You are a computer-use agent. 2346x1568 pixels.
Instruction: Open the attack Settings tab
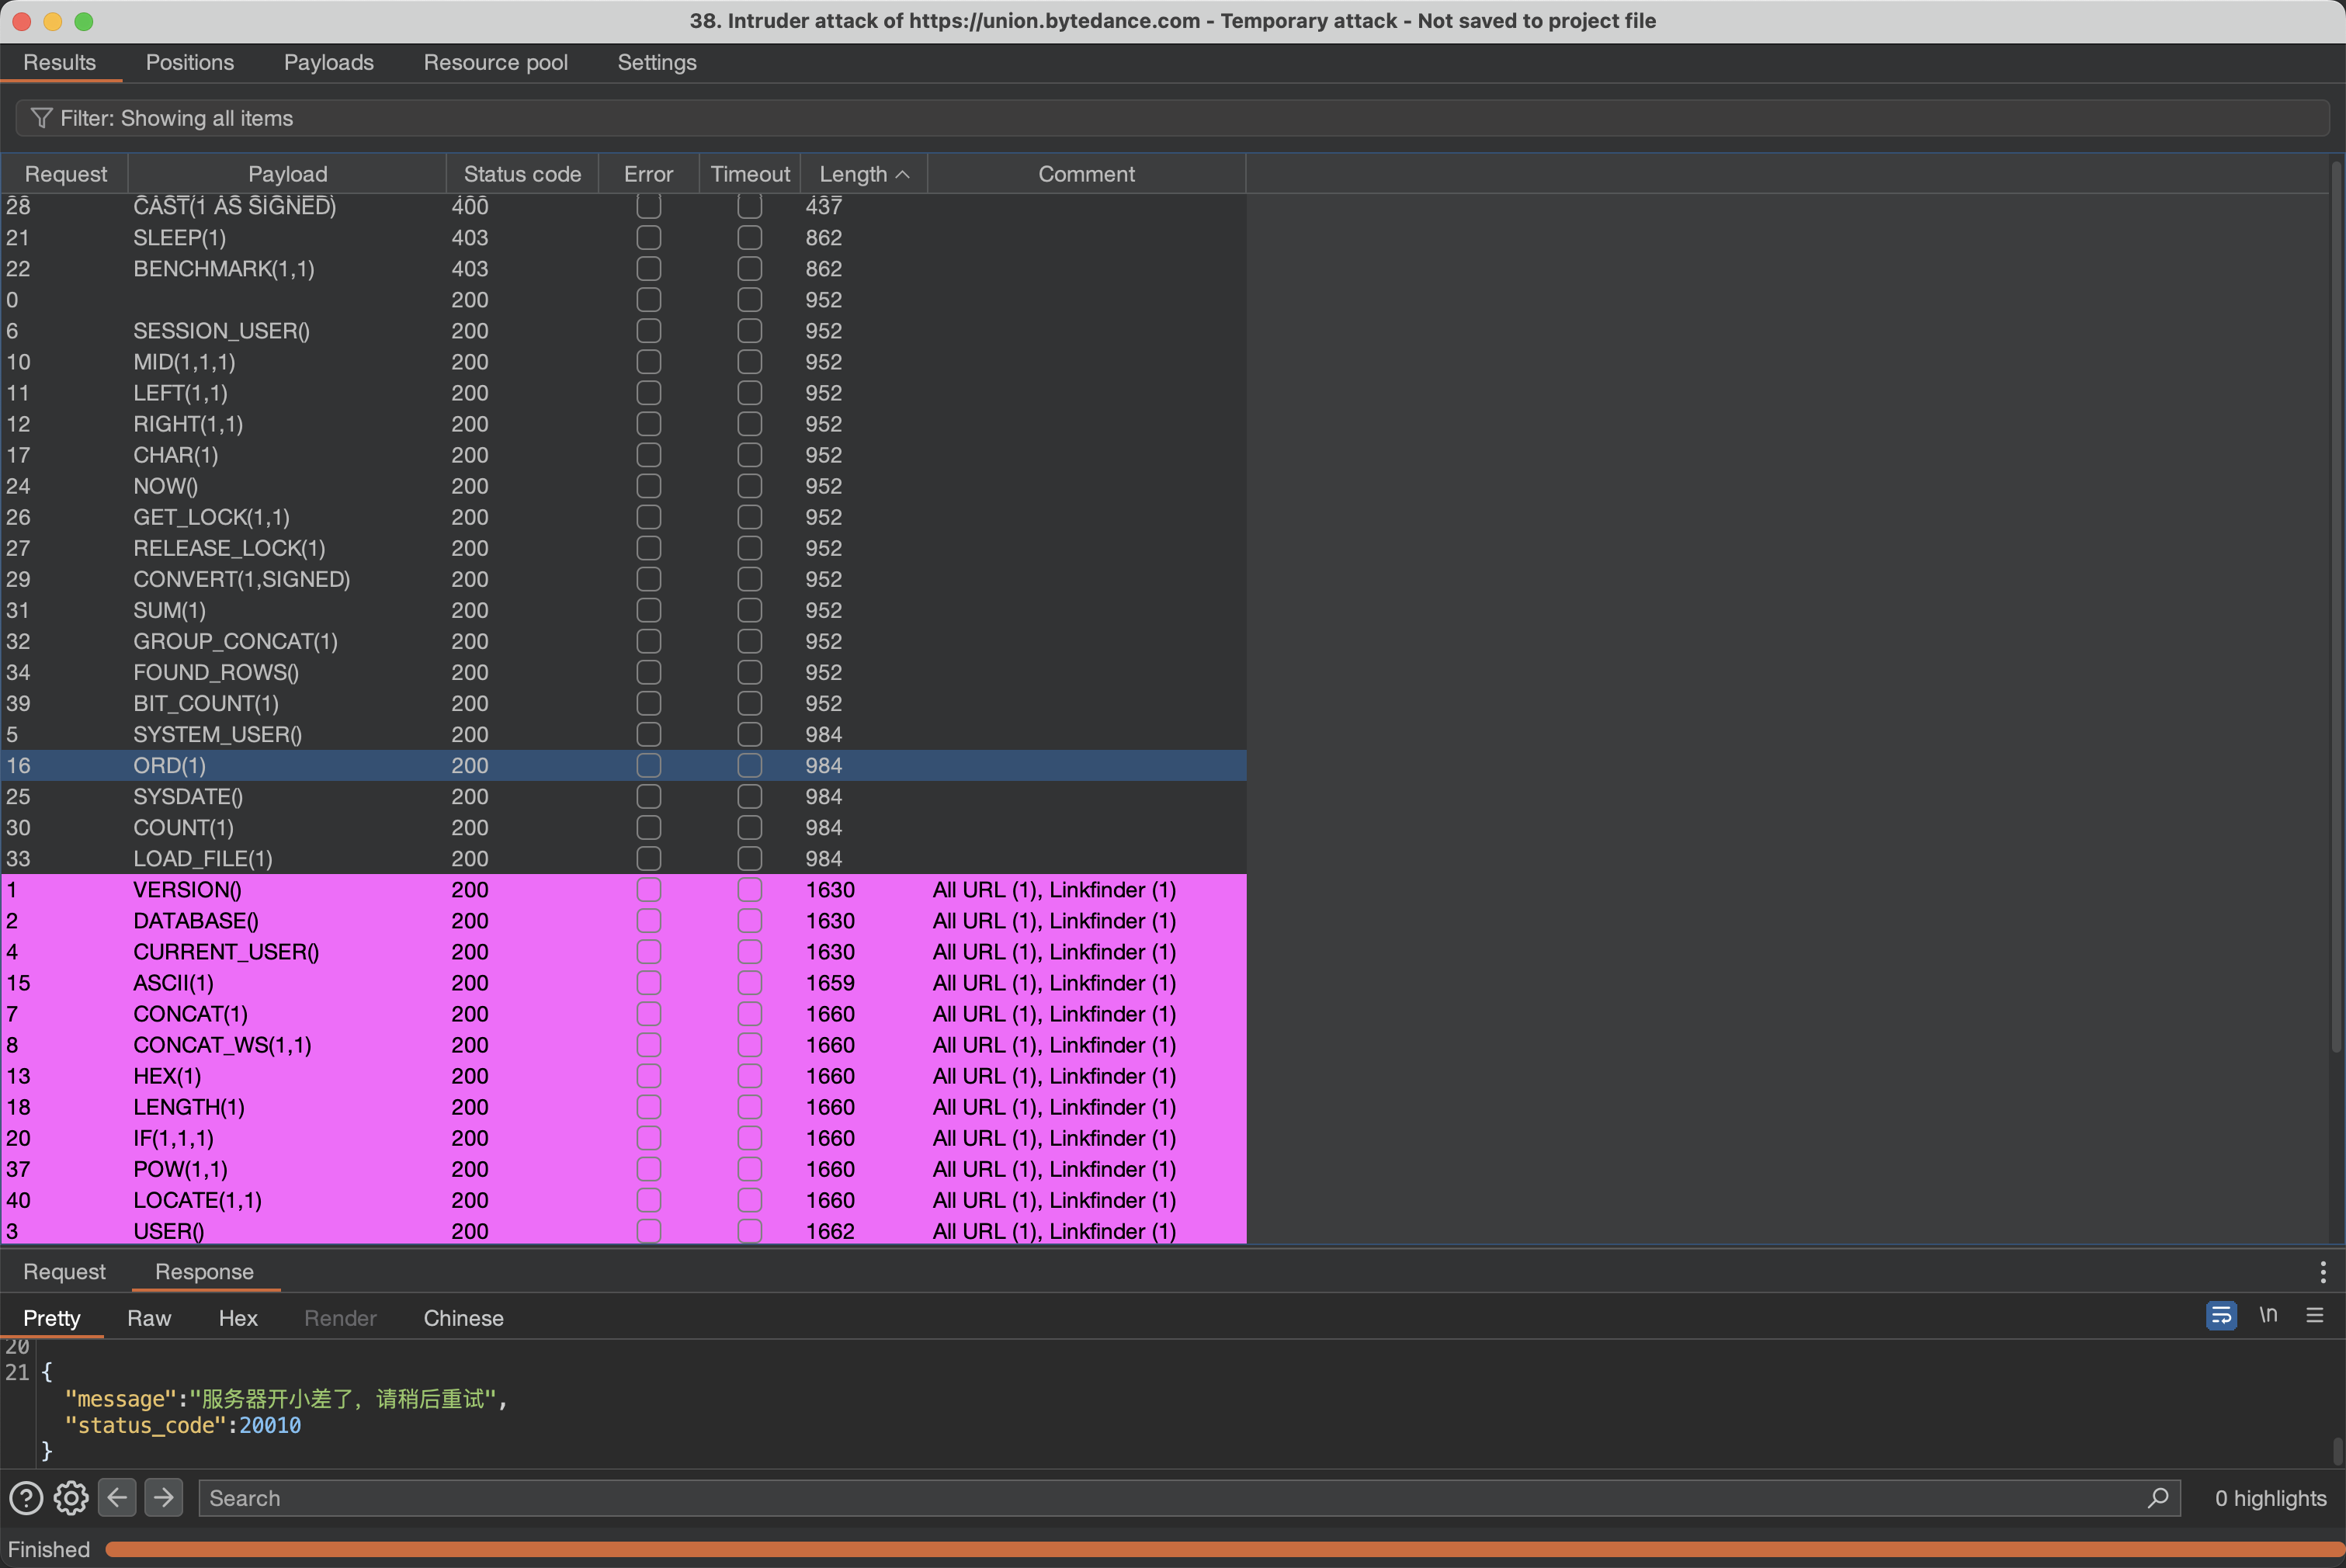(657, 62)
